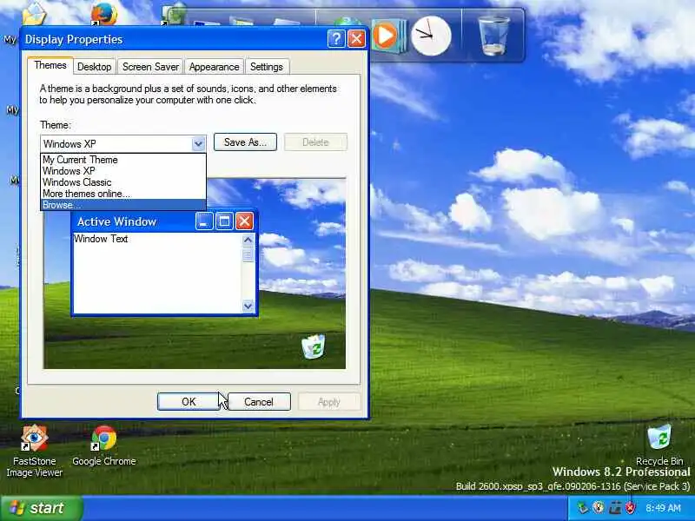695x521 pixels.
Task: Switch to the Settings tab
Action: [267, 67]
